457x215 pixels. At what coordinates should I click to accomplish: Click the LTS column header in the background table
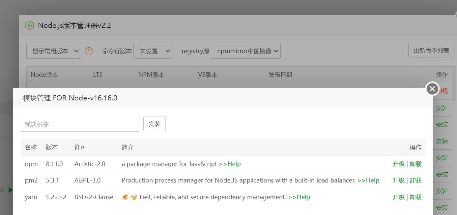point(98,75)
